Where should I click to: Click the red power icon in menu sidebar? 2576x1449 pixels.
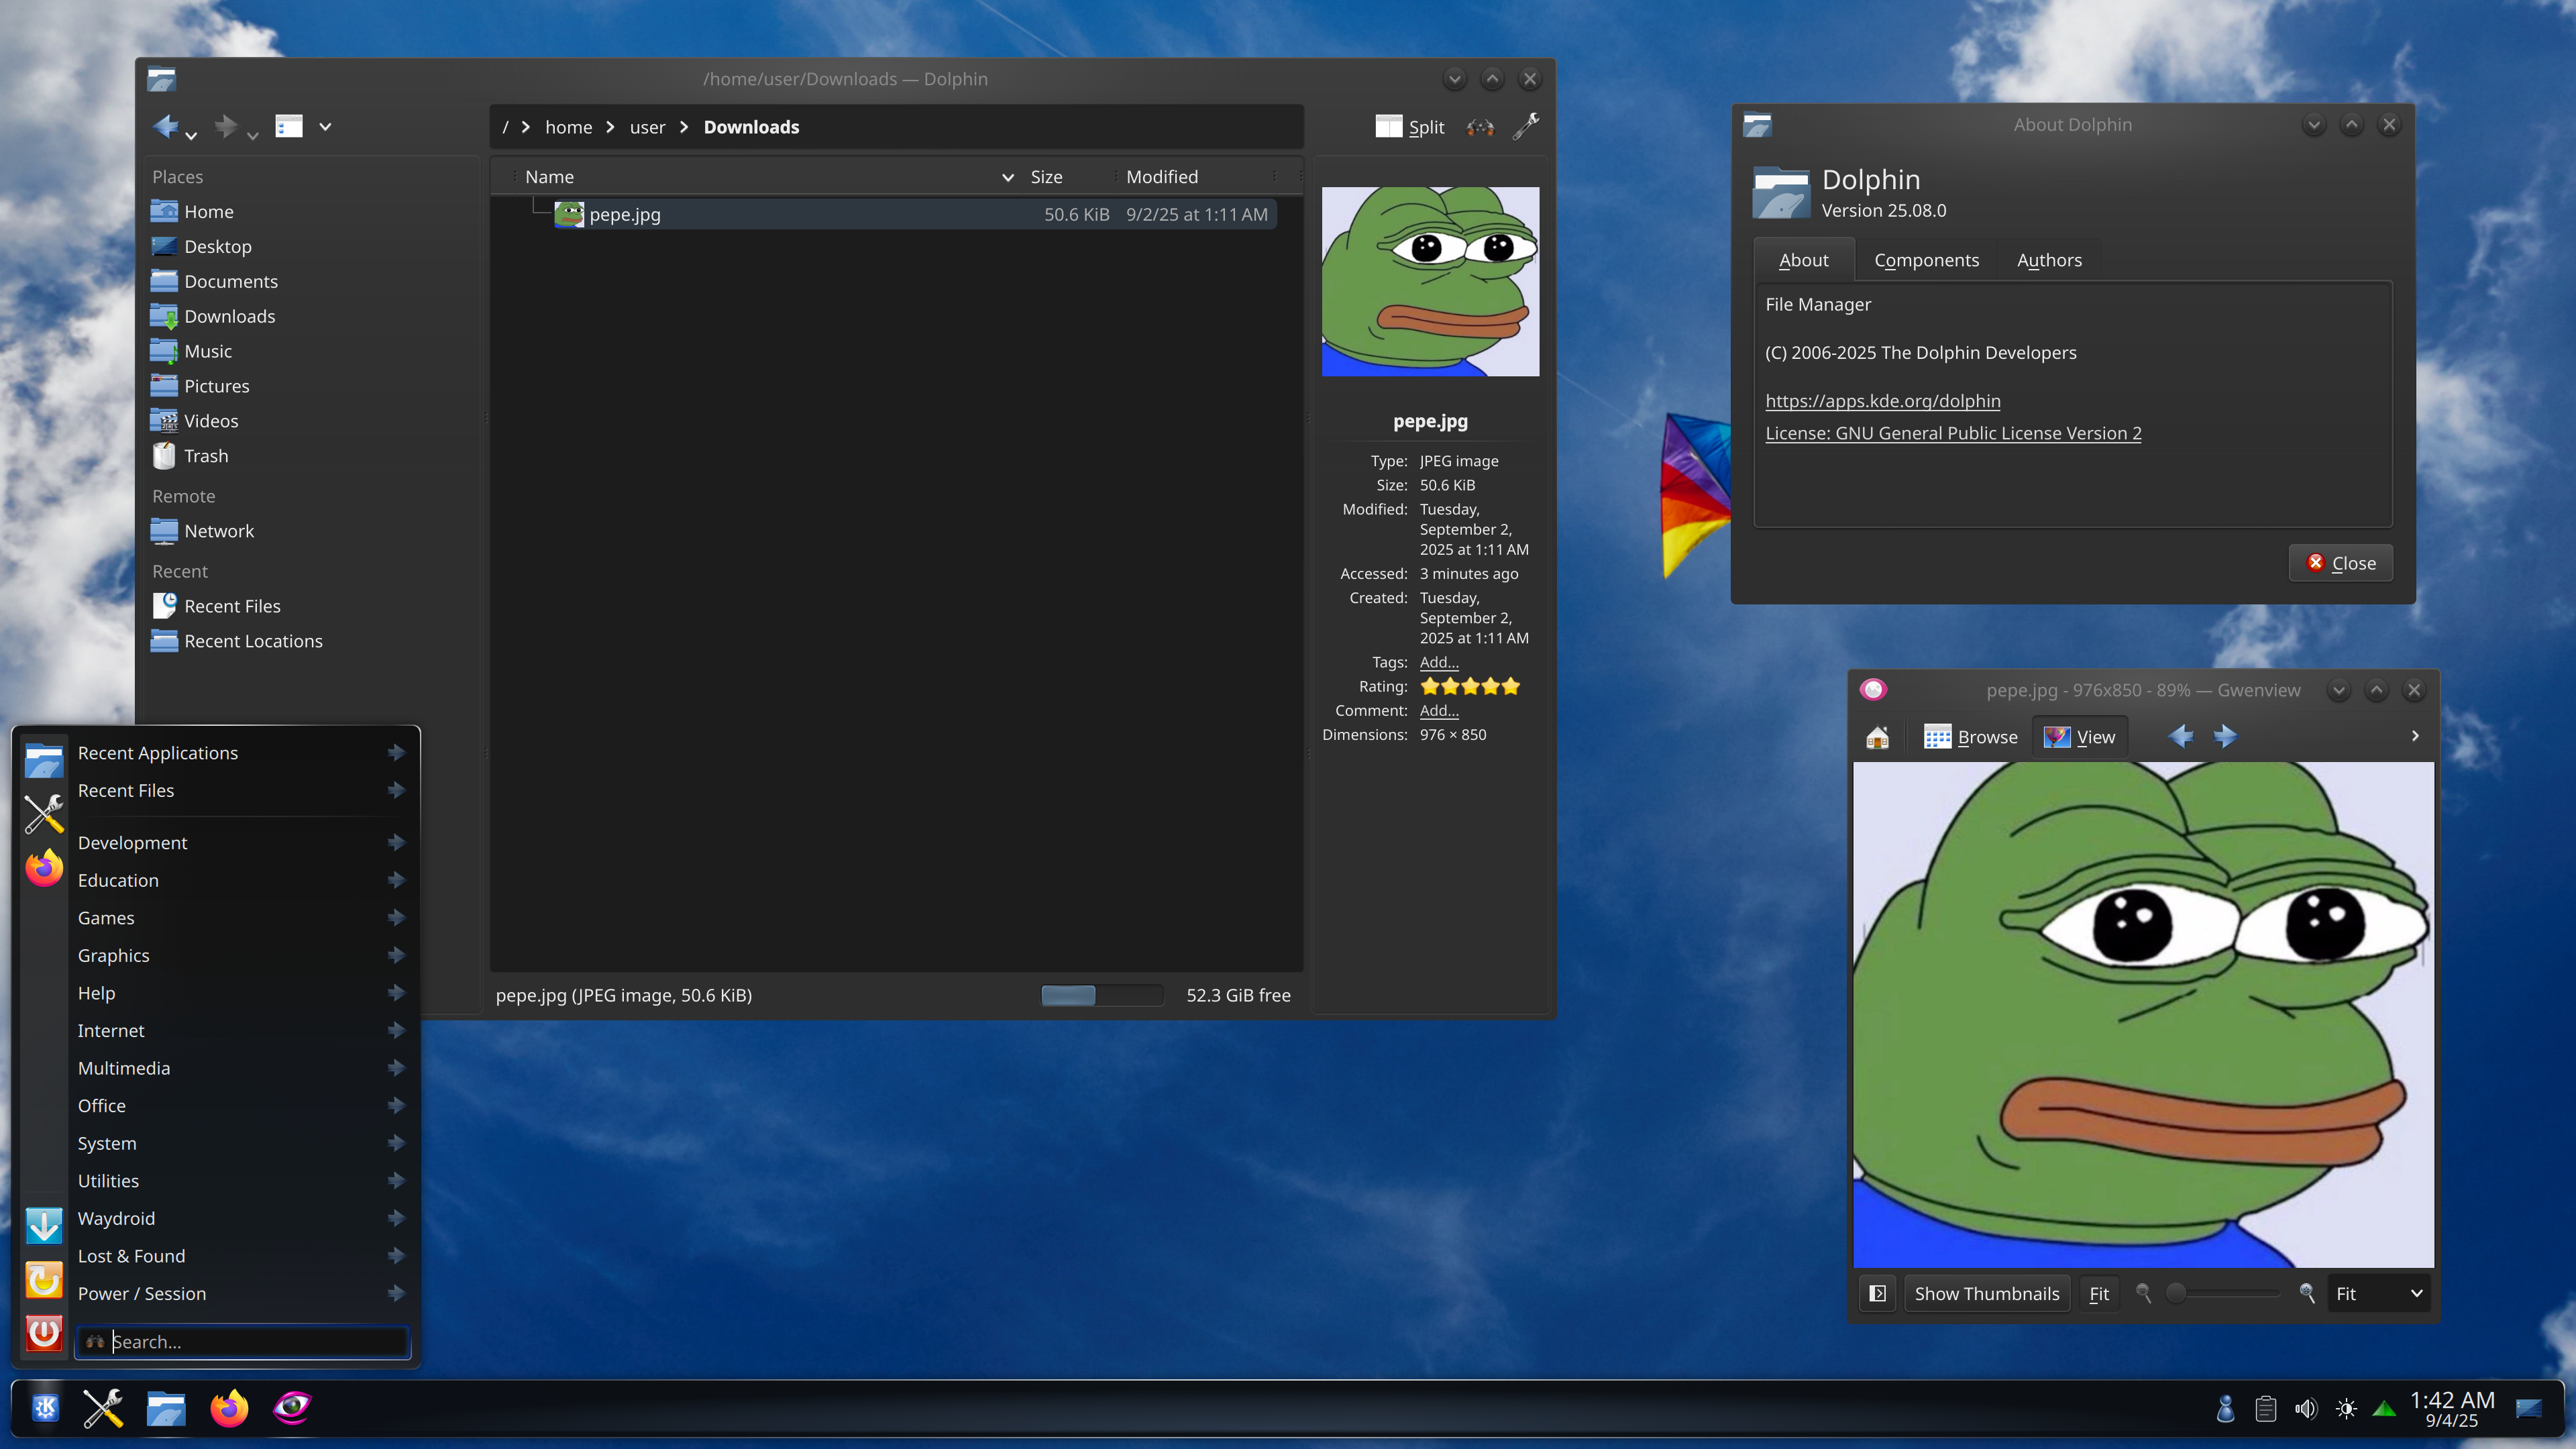(44, 1333)
